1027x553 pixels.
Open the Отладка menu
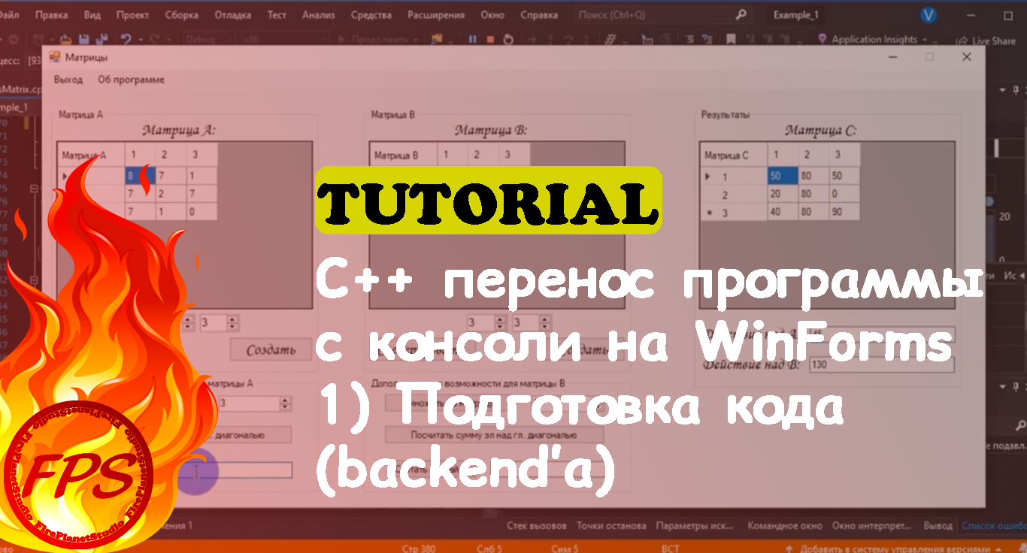click(x=233, y=14)
